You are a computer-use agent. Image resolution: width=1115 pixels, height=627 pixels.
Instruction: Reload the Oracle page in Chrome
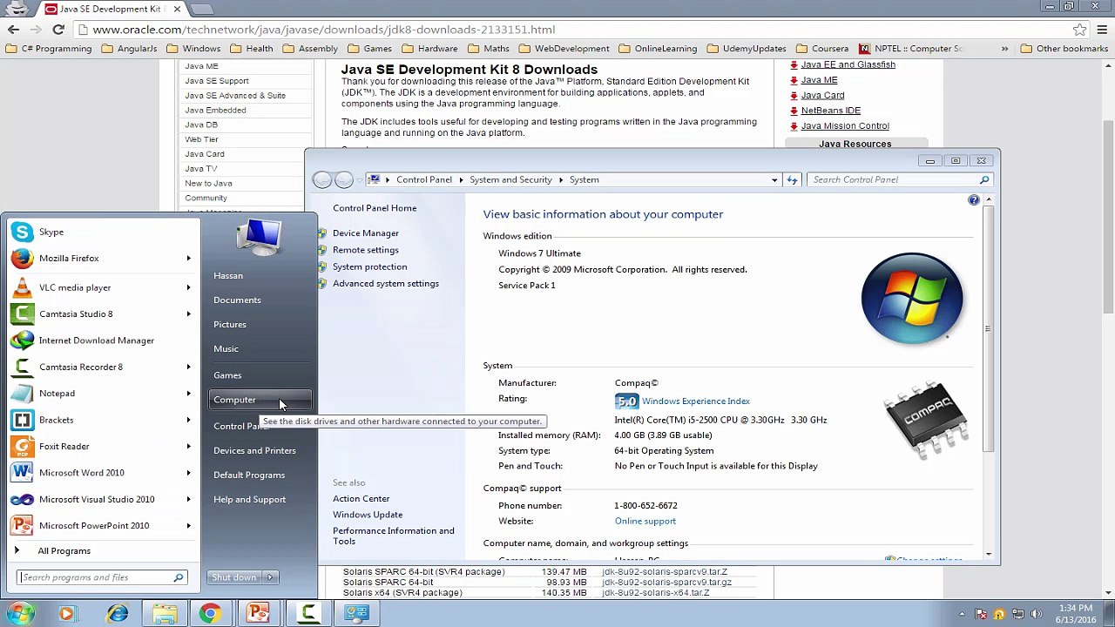point(58,30)
